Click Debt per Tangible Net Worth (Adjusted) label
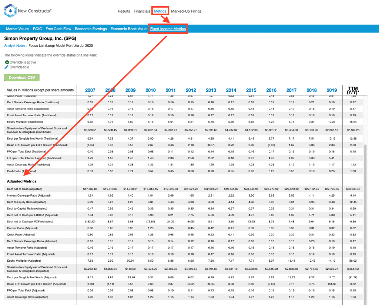 point(32,278)
